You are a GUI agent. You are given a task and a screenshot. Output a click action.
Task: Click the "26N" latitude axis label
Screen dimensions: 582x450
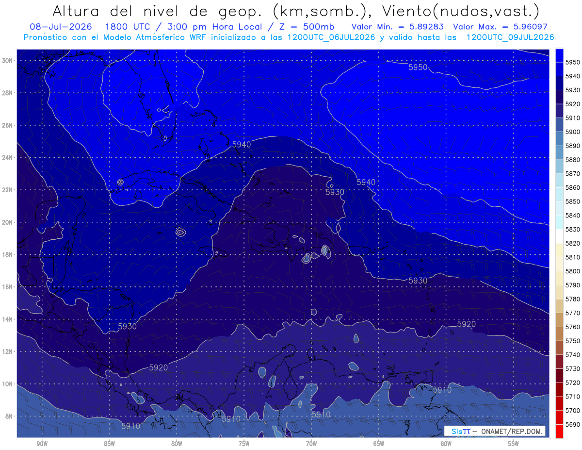8,125
